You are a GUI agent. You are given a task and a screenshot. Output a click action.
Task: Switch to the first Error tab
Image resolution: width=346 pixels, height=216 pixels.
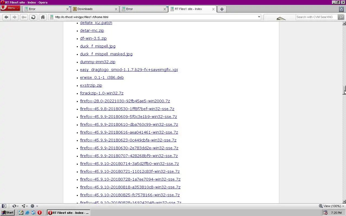(46, 9)
